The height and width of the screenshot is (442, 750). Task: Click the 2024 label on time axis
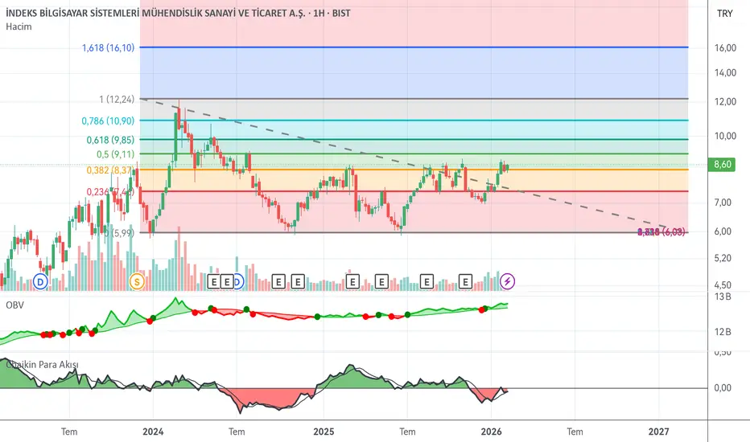click(x=153, y=432)
